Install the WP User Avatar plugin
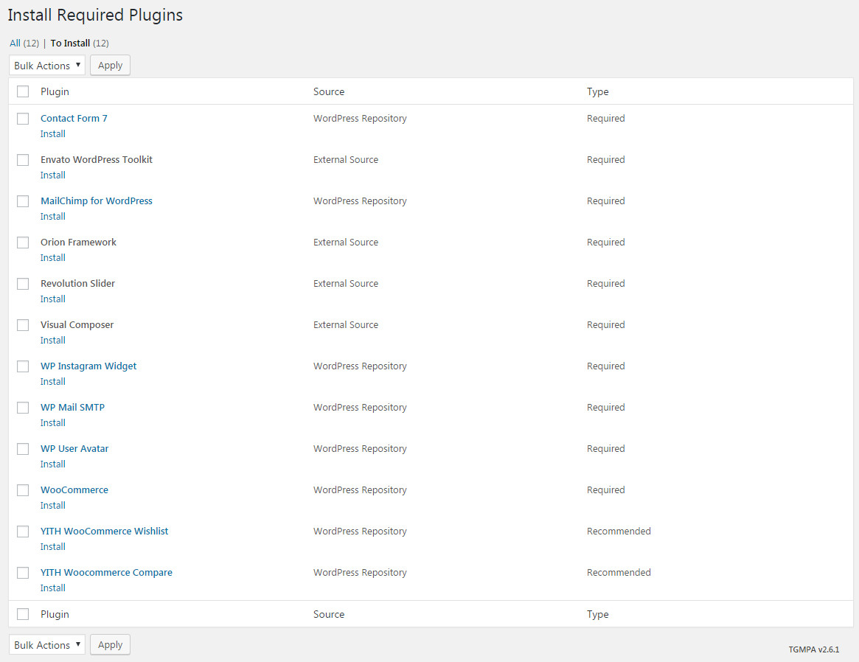The width and height of the screenshot is (859, 662). point(52,464)
